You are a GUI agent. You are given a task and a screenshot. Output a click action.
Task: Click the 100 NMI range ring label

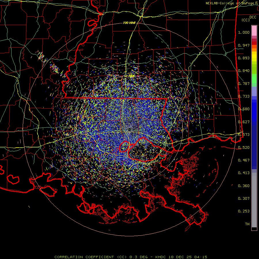(129, 23)
